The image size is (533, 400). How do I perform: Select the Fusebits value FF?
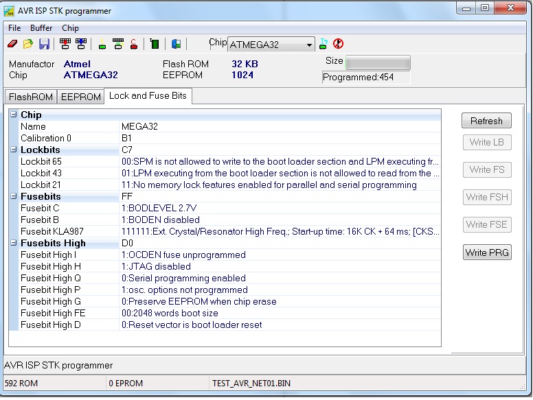point(127,197)
